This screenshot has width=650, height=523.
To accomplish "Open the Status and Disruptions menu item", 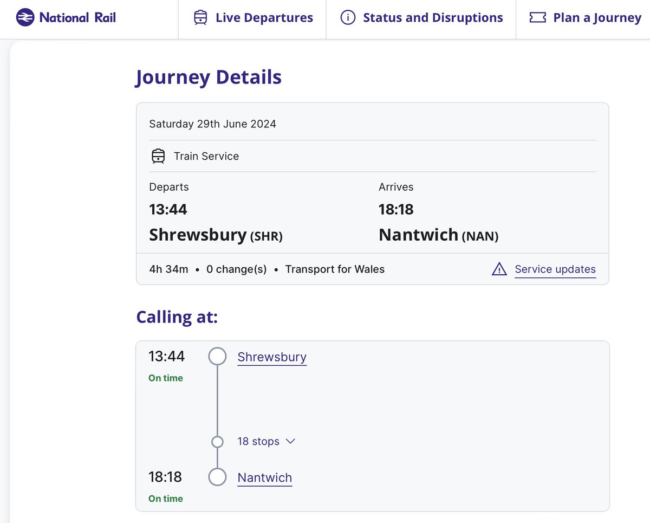I will [x=421, y=18].
